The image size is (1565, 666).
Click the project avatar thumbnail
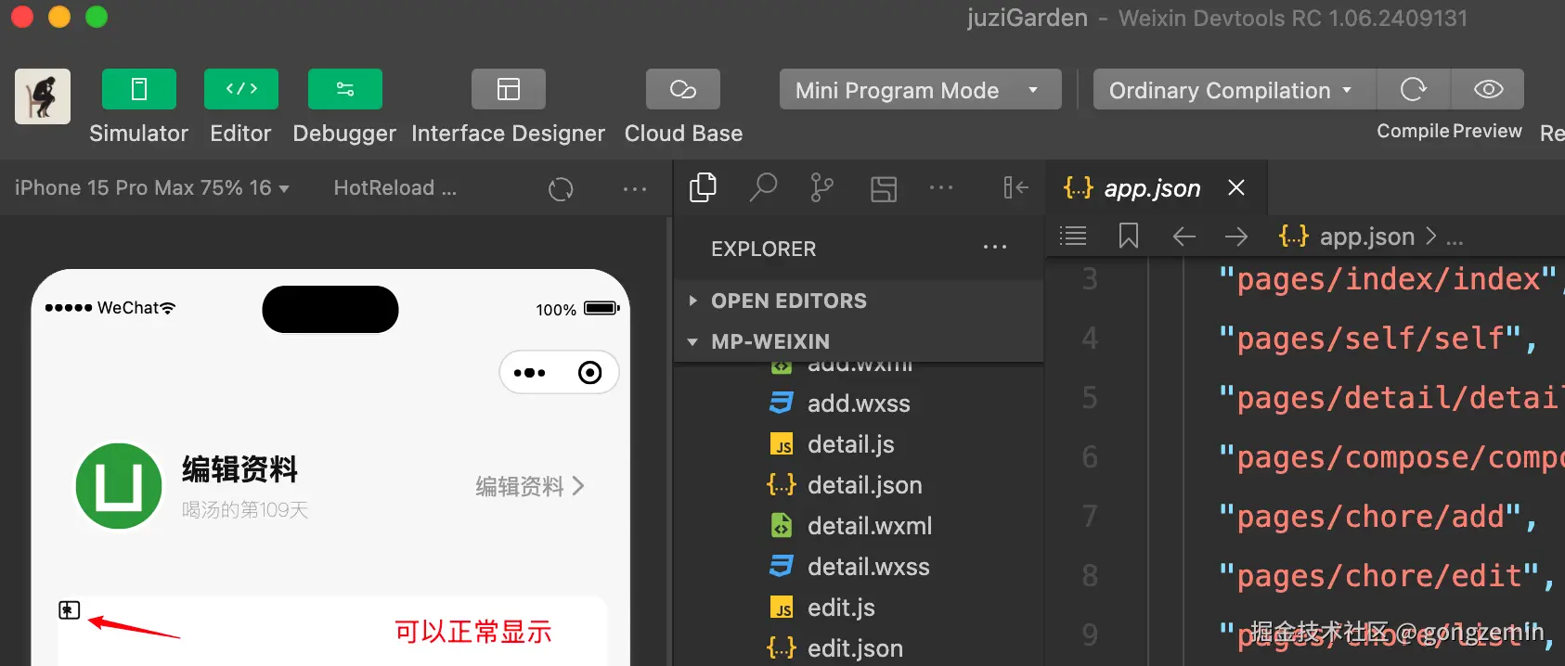pos(43,96)
